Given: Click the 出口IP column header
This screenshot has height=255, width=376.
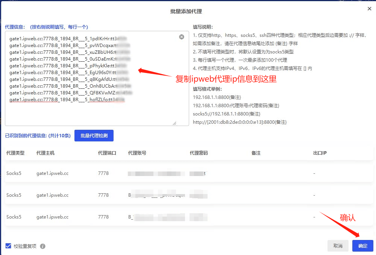Looking at the screenshot, I should click(320, 153).
